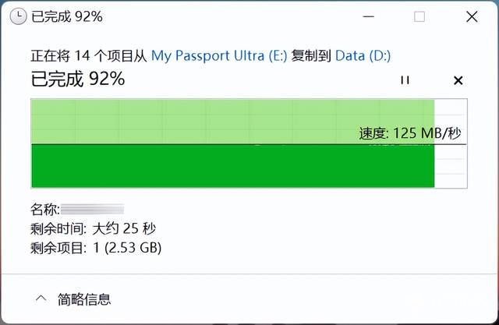Click the large 已完成 92% heading
The image size is (499, 325).
point(78,79)
